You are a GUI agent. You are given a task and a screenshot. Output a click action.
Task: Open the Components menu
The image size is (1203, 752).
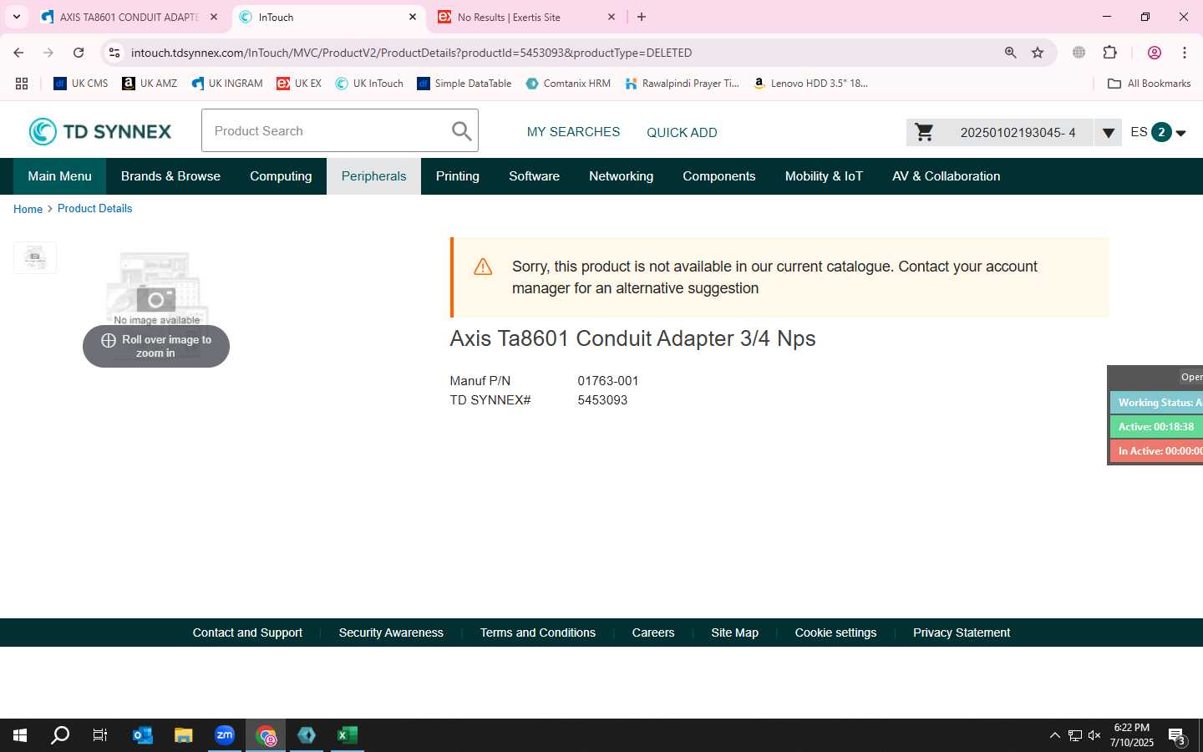click(x=718, y=176)
